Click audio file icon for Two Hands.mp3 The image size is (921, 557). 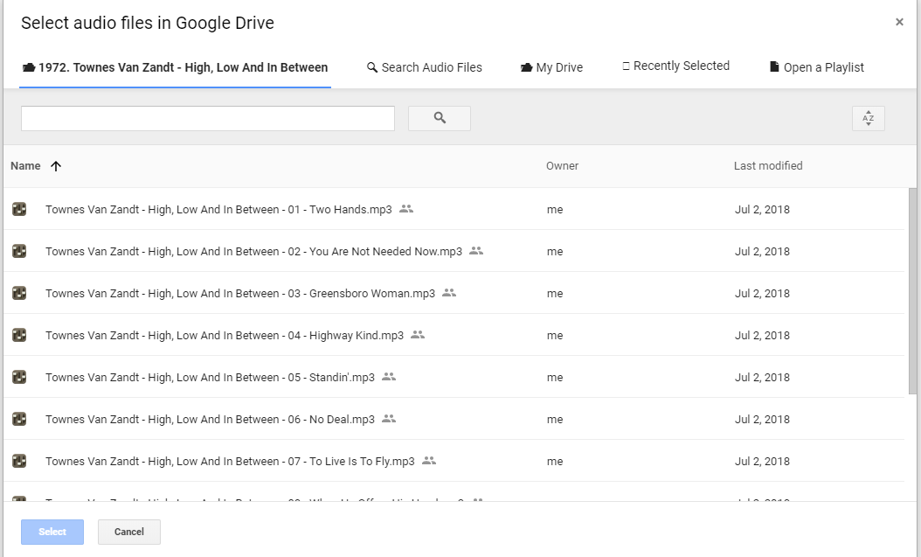click(x=19, y=209)
